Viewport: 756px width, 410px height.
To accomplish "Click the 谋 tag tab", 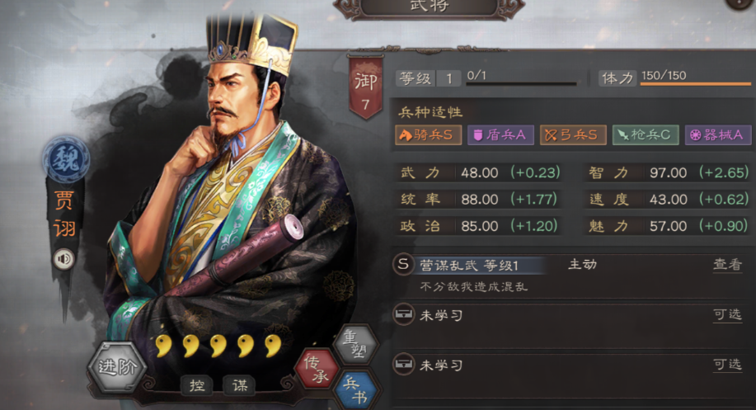I will point(240,385).
